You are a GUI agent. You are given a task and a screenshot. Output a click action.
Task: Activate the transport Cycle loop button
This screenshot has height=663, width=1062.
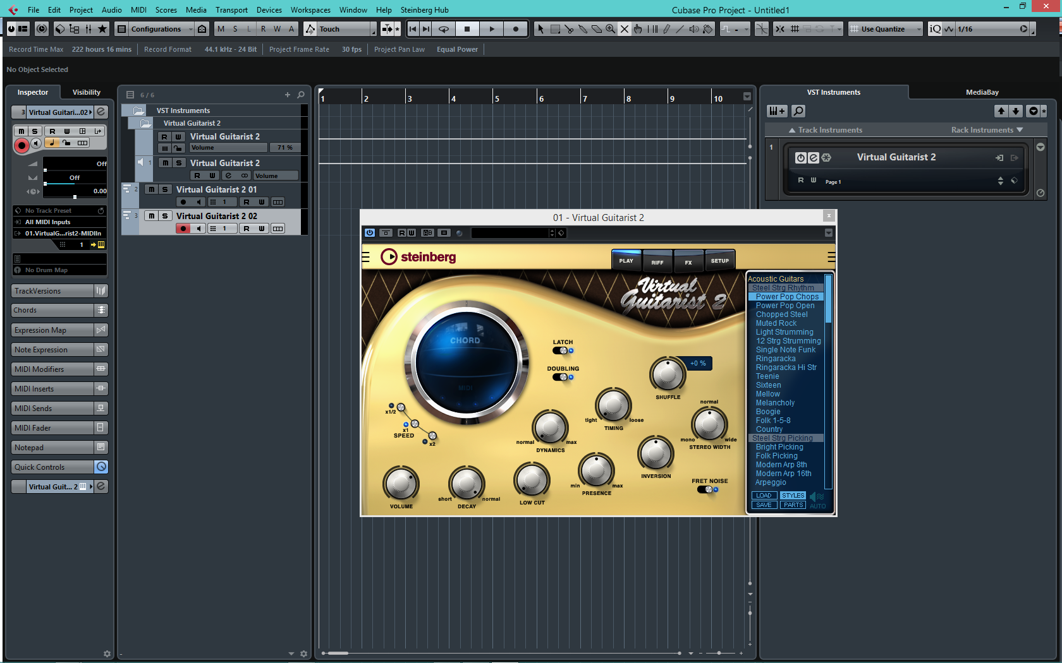pyautogui.click(x=444, y=29)
